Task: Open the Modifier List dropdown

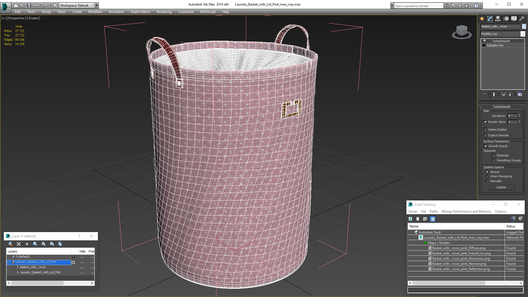Action: (x=523, y=34)
